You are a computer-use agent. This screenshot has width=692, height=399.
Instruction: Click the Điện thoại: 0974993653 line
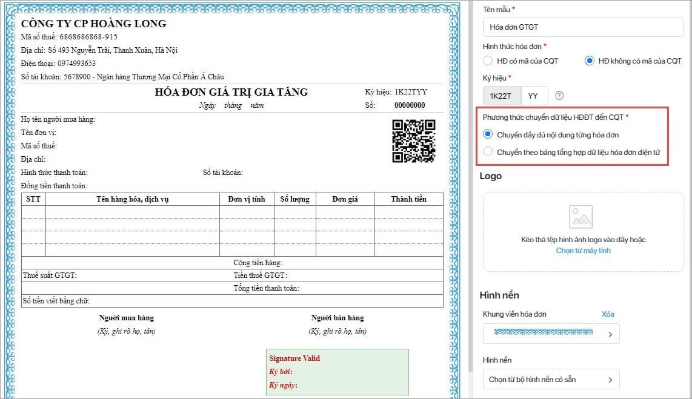58,64
